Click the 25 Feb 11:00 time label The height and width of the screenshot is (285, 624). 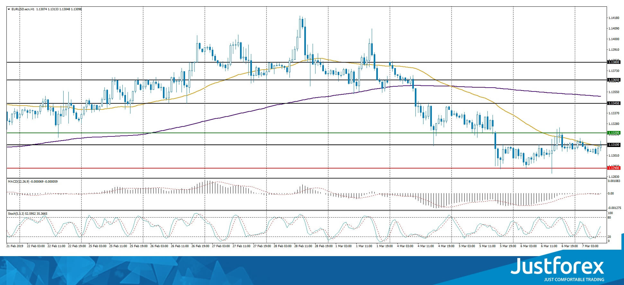[x=118, y=246]
